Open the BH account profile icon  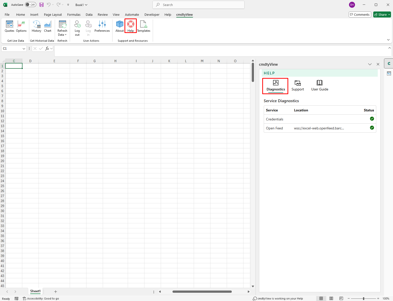[352, 5]
